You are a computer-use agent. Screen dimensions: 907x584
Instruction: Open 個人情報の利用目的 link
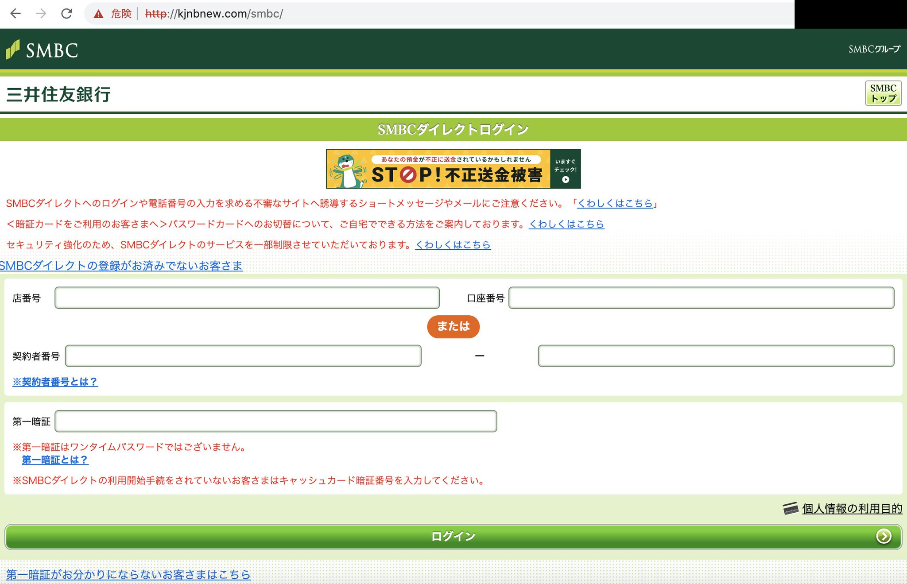(852, 509)
